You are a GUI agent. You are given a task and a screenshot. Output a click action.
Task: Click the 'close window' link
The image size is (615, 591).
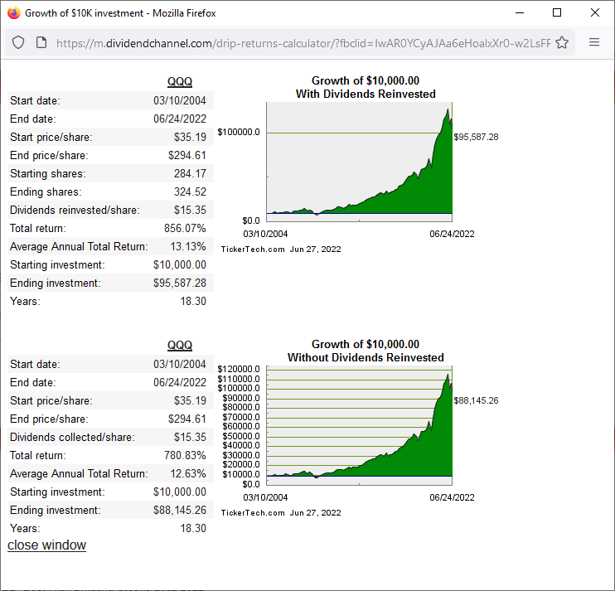point(46,545)
